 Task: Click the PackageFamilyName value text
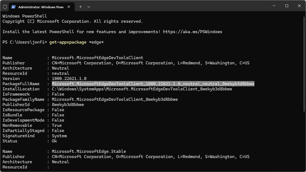pyautogui.click(x=114, y=99)
